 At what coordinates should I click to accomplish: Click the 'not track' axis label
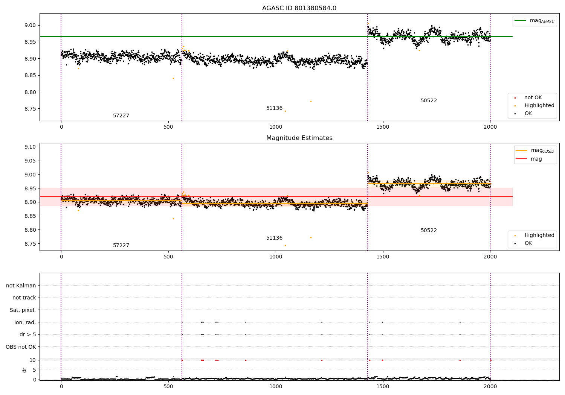pos(24,298)
